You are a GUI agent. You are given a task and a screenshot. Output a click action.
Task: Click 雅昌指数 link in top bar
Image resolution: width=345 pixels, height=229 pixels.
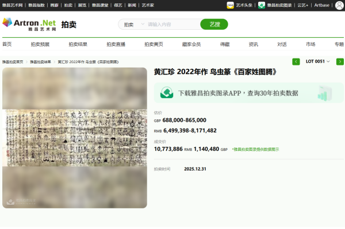[36, 5]
